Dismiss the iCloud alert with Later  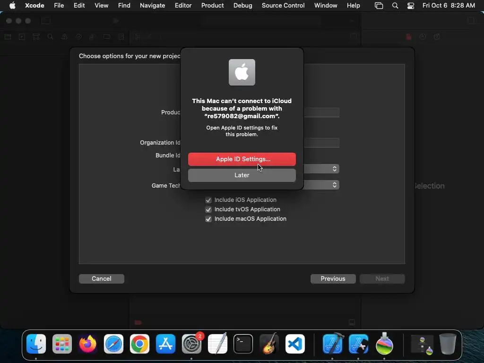(242, 175)
